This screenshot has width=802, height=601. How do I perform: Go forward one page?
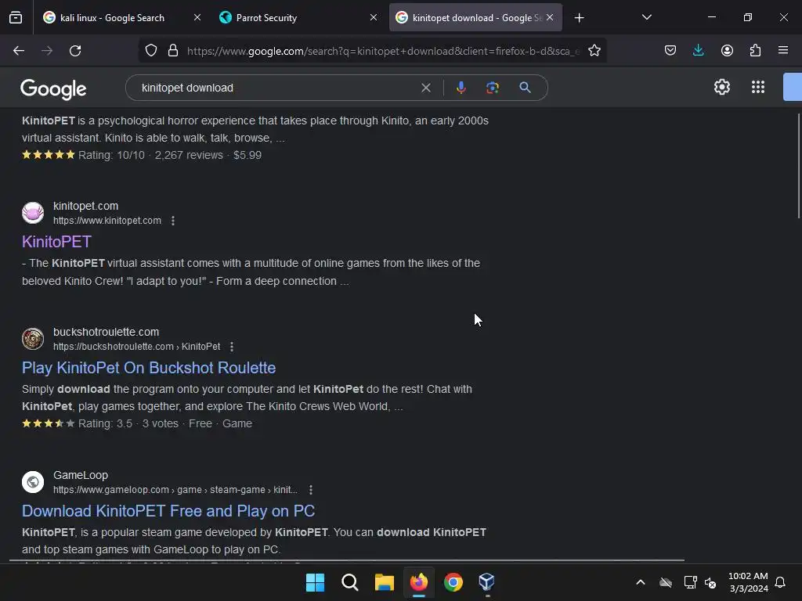pos(47,51)
